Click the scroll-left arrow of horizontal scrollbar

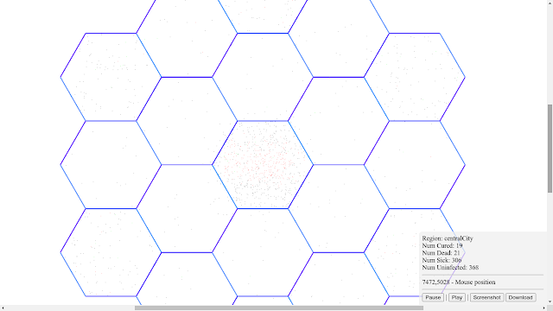[x=3, y=308]
